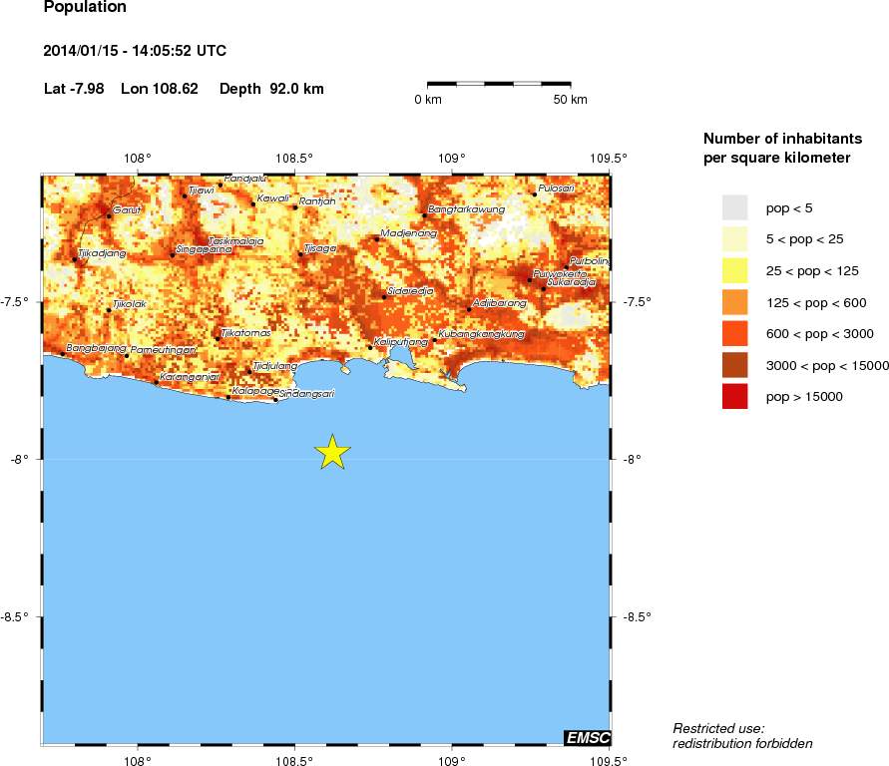
Task: Click the Bangtarkawung city label
Action: (x=466, y=209)
